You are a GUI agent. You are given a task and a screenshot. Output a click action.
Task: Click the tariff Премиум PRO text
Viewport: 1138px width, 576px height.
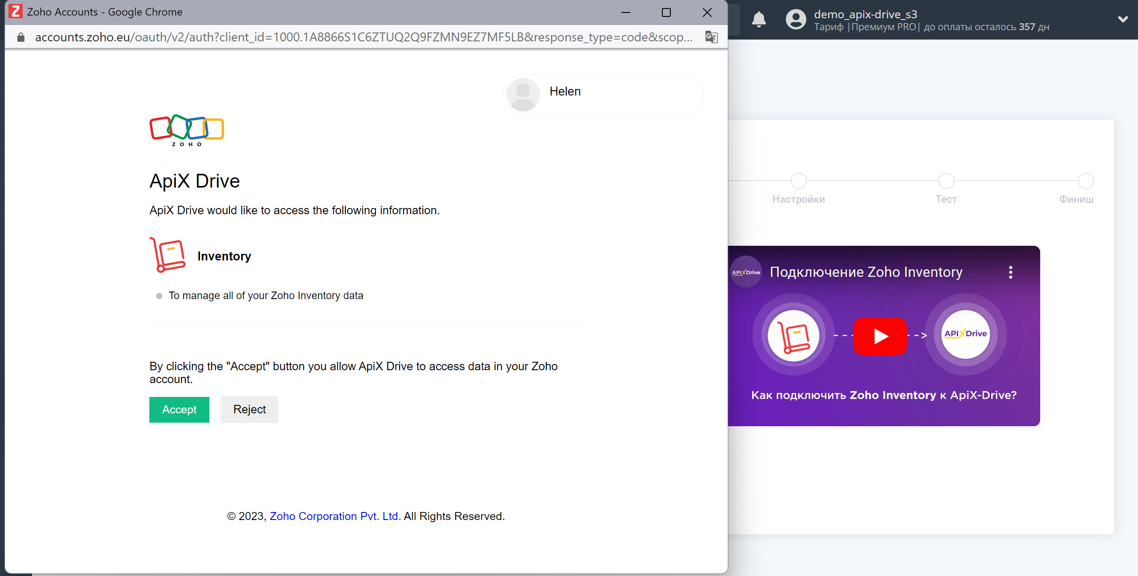[x=883, y=27]
